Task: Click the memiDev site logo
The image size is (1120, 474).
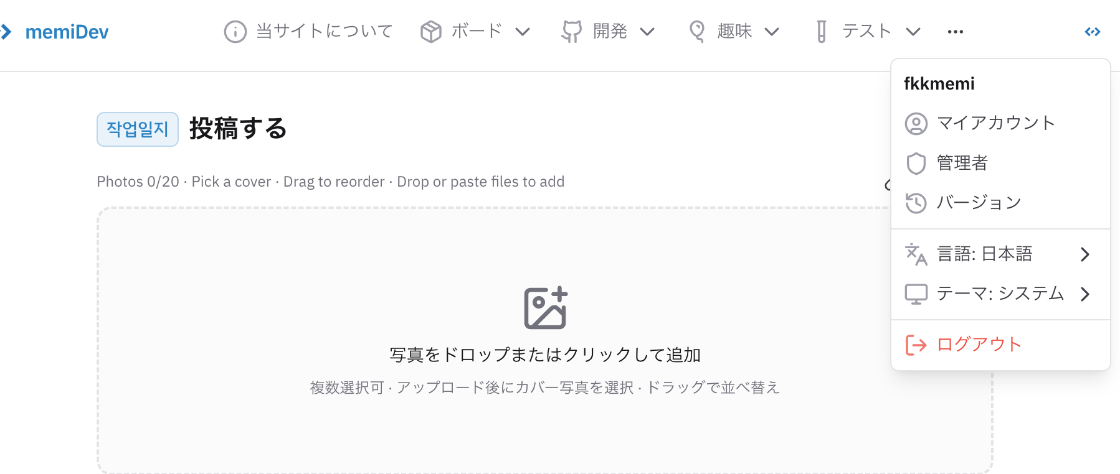Action: [x=55, y=32]
